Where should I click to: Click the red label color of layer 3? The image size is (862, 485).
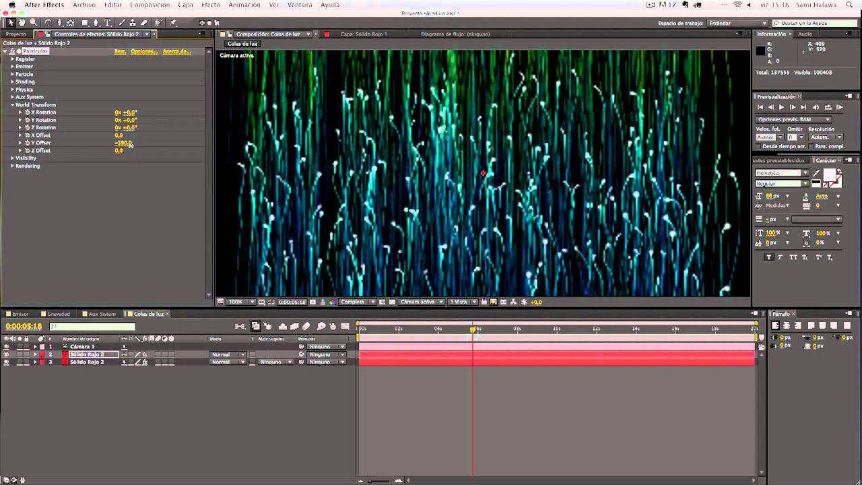pyautogui.click(x=42, y=362)
